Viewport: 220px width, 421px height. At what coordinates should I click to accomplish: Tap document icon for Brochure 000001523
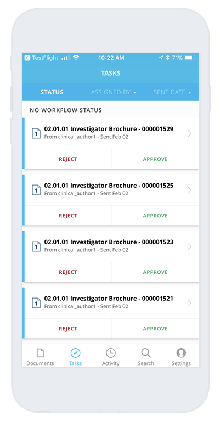36,246
